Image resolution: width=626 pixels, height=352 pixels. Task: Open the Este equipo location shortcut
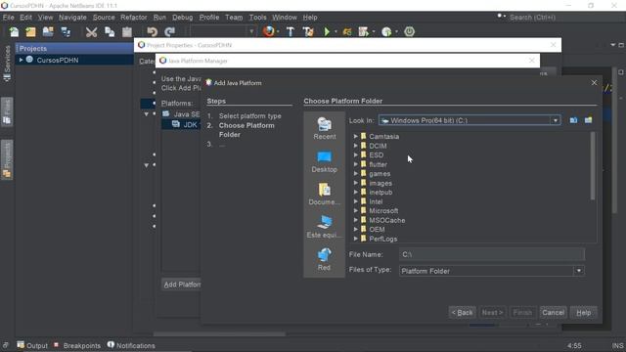[x=324, y=228]
